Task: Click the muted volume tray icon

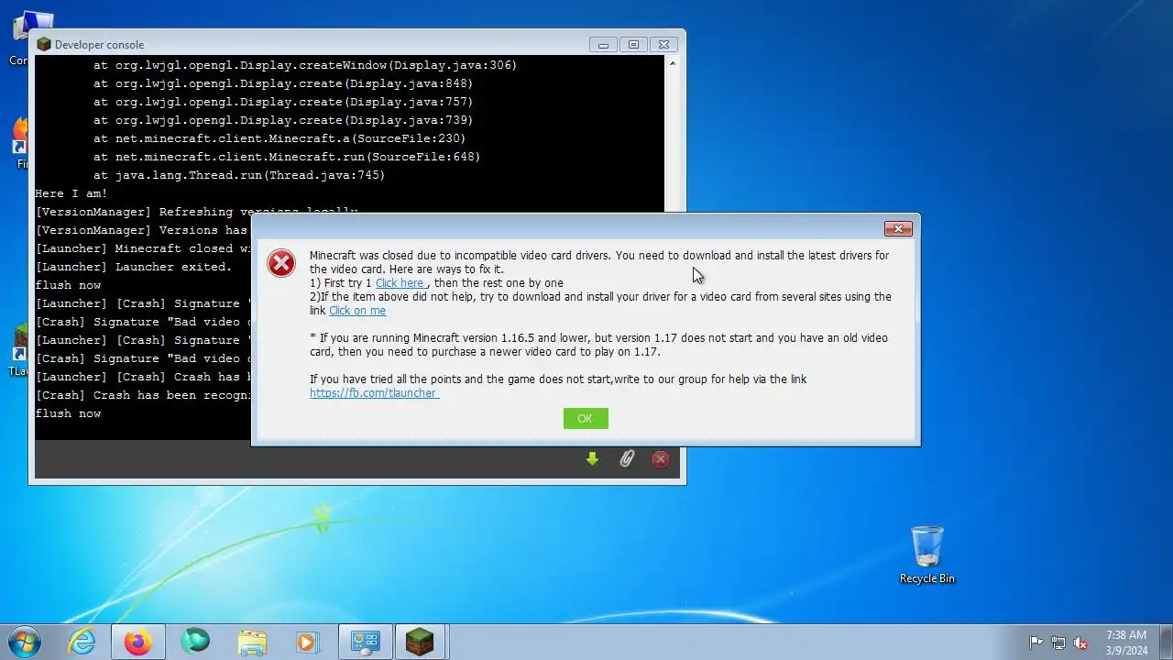Action: point(1081,643)
